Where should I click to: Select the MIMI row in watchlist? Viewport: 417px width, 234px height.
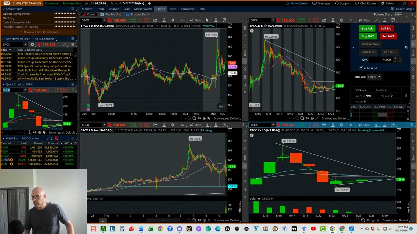(38, 147)
